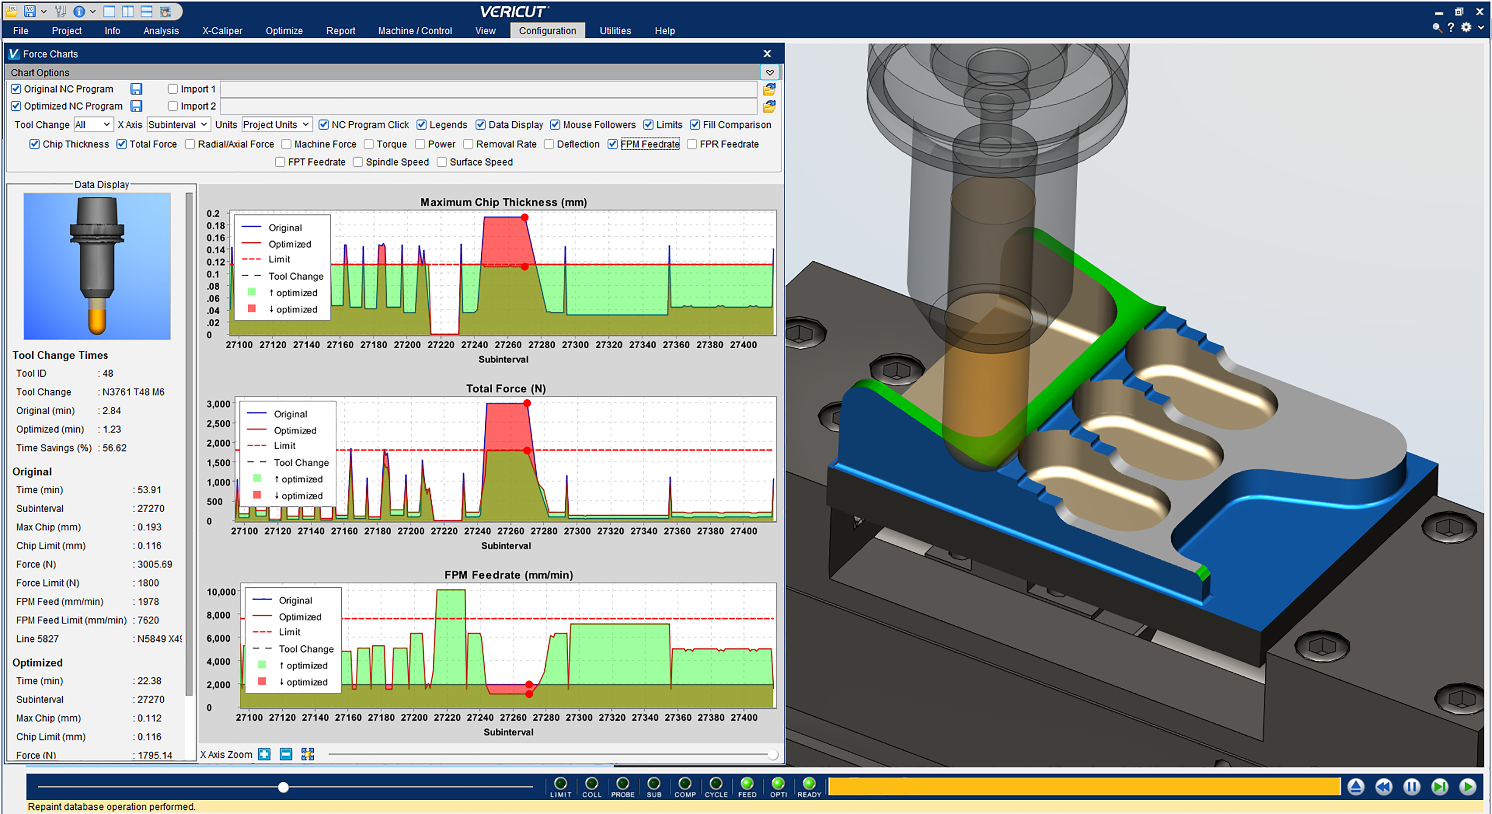1492x814 pixels.
Task: Open the X Axis Subinterval dropdown
Action: 178,125
